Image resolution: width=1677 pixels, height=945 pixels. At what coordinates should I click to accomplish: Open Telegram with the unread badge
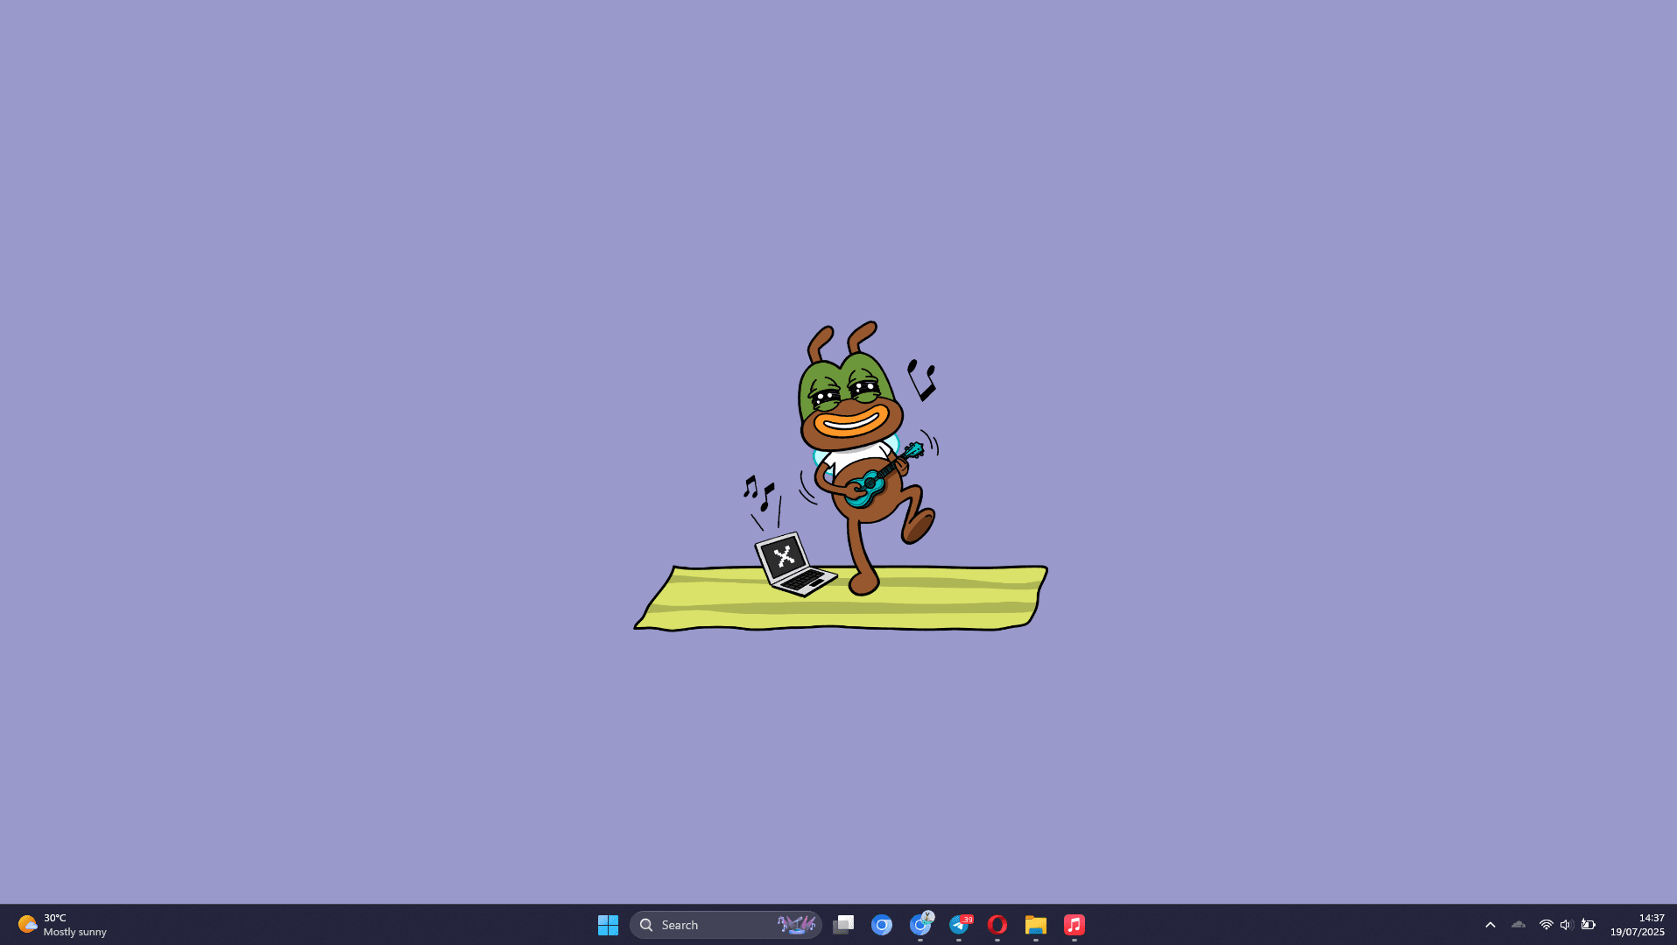click(959, 925)
